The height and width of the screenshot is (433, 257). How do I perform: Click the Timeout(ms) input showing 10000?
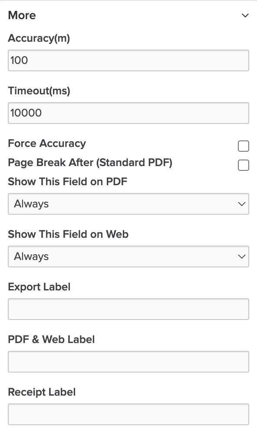pos(128,113)
